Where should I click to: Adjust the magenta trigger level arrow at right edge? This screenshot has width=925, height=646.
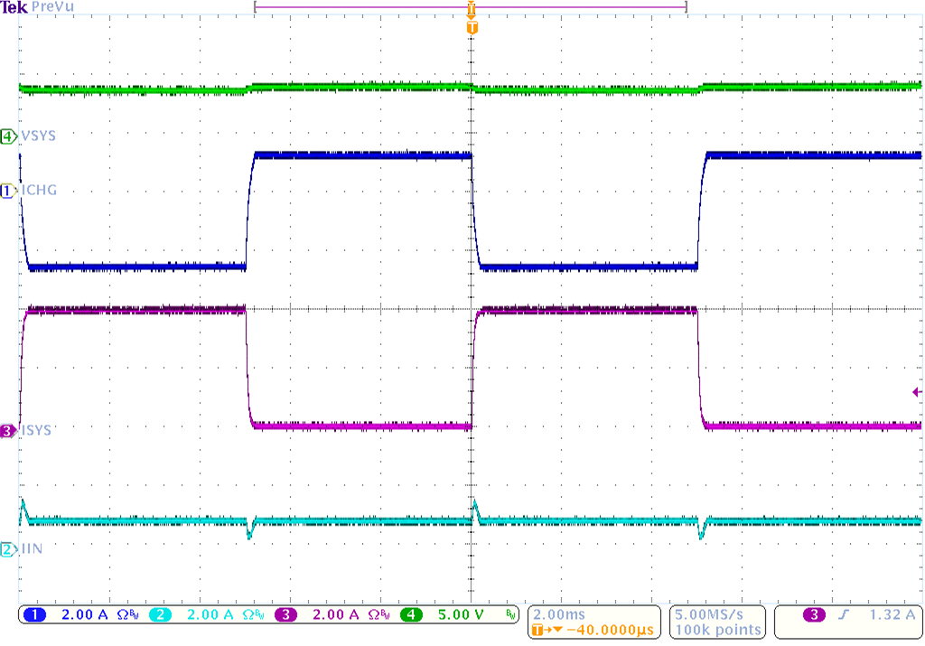pos(916,390)
